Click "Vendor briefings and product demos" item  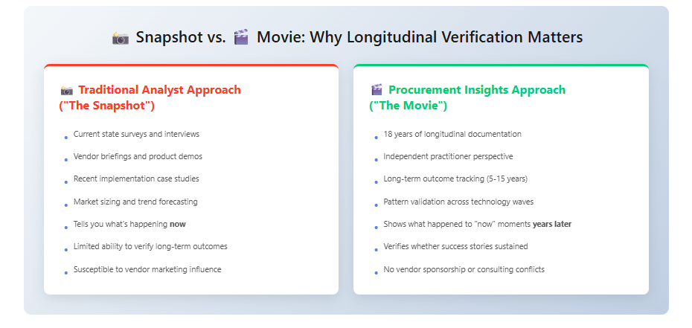[138, 157]
